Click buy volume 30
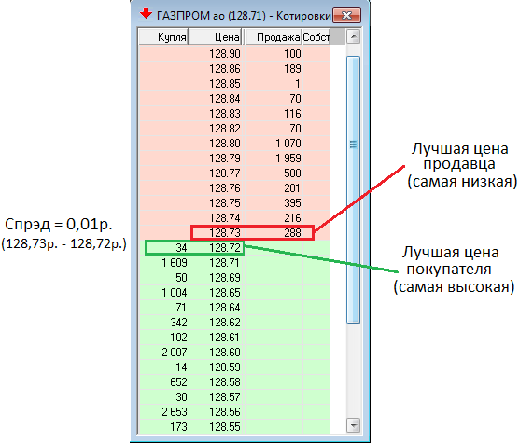Image resolution: width=519 pixels, height=443 pixels. tap(164, 397)
